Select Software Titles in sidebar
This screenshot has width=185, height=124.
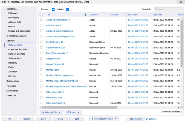(21, 45)
